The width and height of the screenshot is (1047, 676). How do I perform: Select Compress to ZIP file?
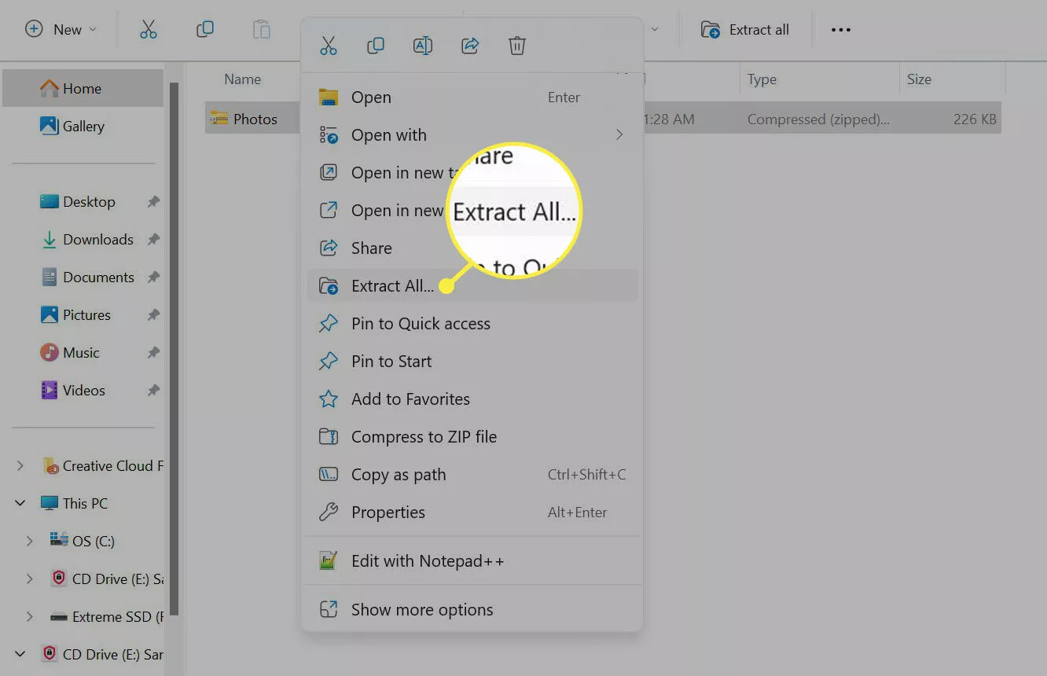[x=472, y=437]
